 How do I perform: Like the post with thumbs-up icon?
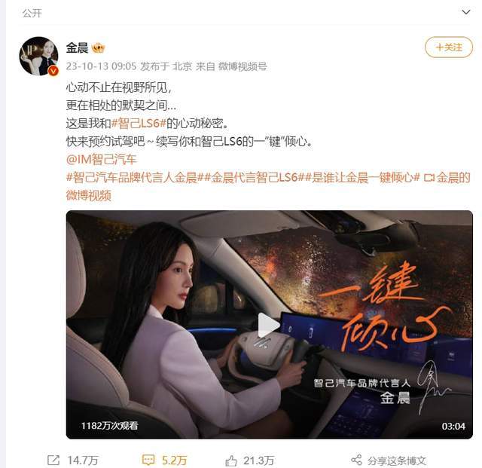click(231, 460)
